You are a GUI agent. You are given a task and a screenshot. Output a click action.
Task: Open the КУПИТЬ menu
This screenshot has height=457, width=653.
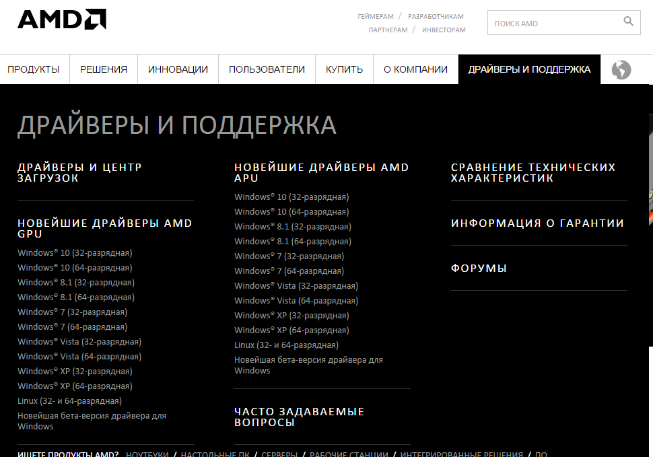pyautogui.click(x=345, y=69)
